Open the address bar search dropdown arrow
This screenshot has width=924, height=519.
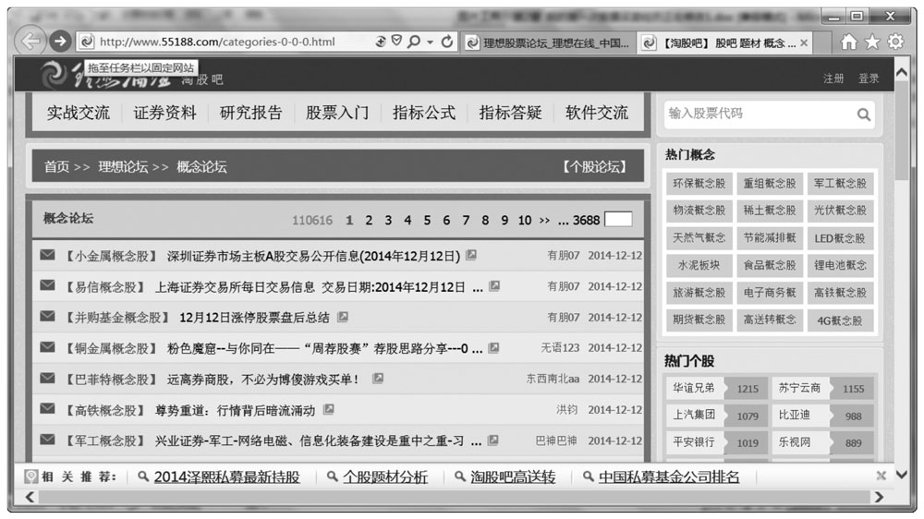(430, 42)
